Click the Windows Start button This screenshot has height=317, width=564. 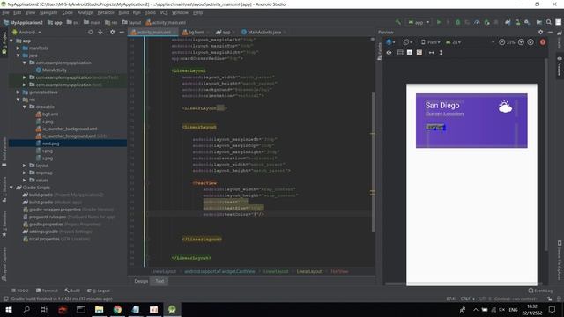click(8, 309)
